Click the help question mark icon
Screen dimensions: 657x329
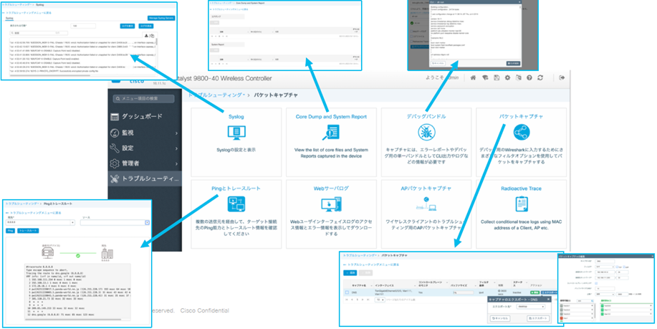pos(529,77)
